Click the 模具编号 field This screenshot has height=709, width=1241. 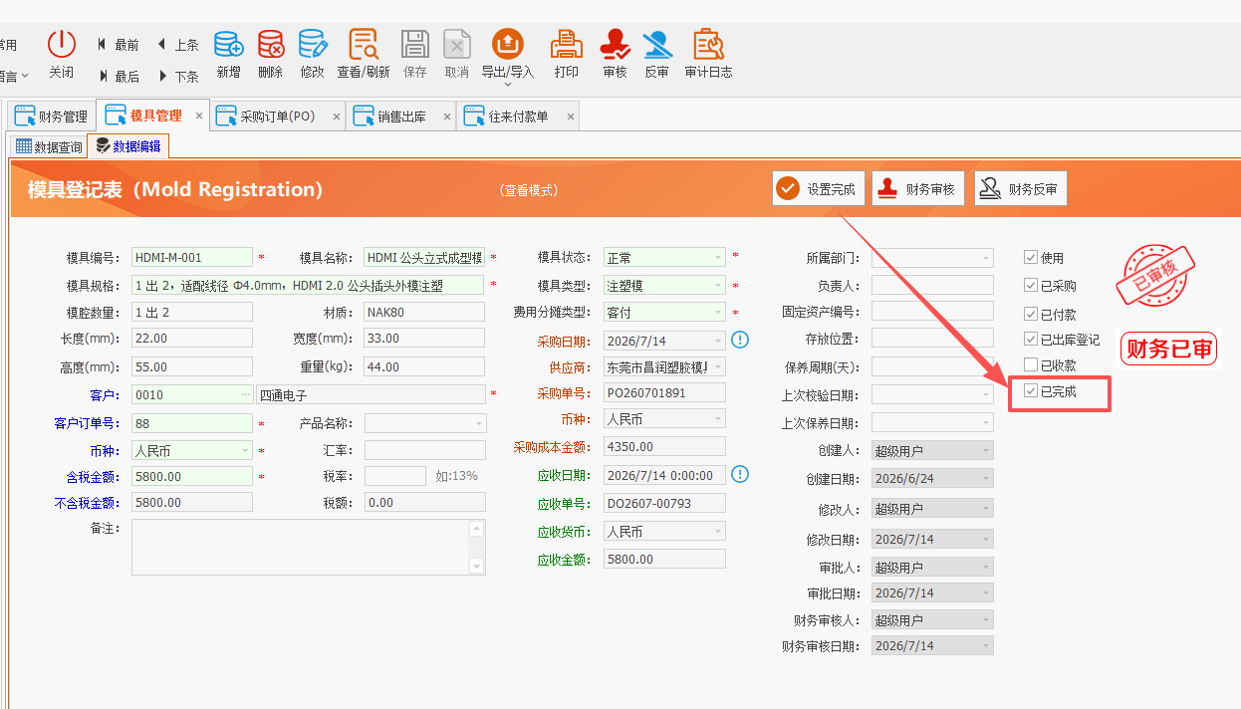pyautogui.click(x=192, y=257)
